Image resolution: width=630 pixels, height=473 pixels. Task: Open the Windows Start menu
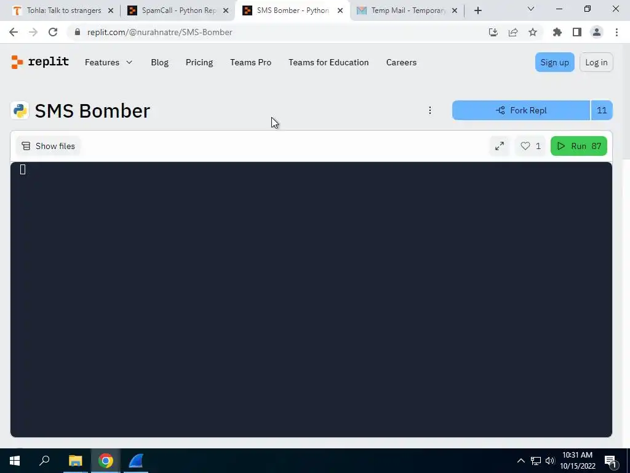point(15,461)
